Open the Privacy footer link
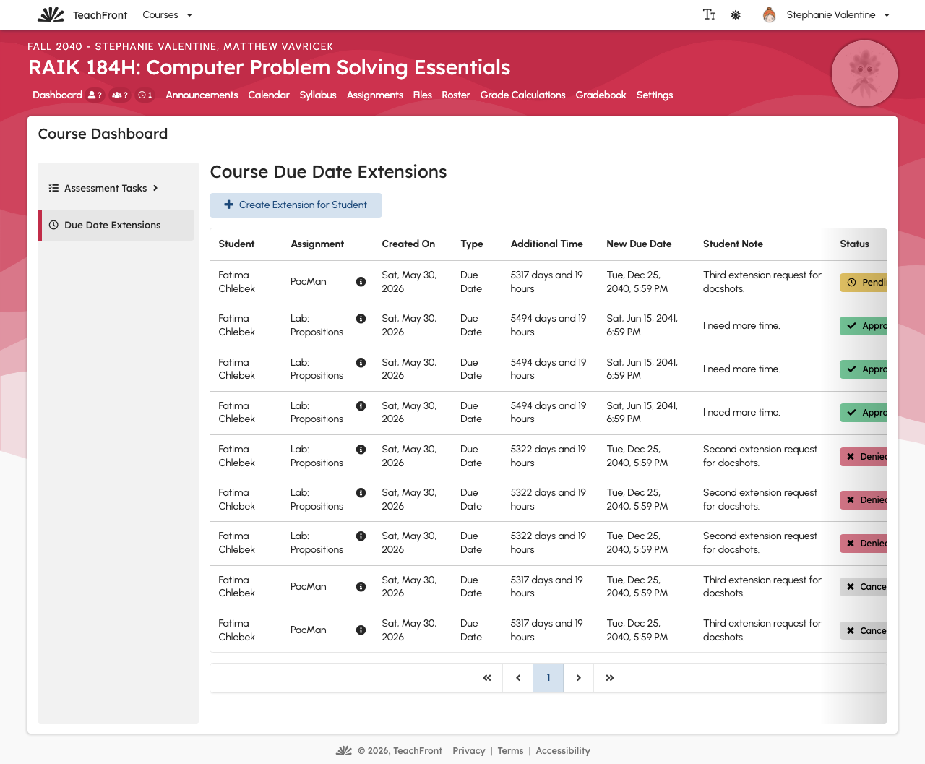This screenshot has height=764, width=925. tap(469, 751)
